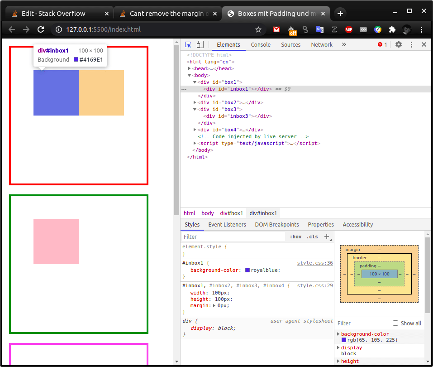Bookmark this page with the star

258,29
